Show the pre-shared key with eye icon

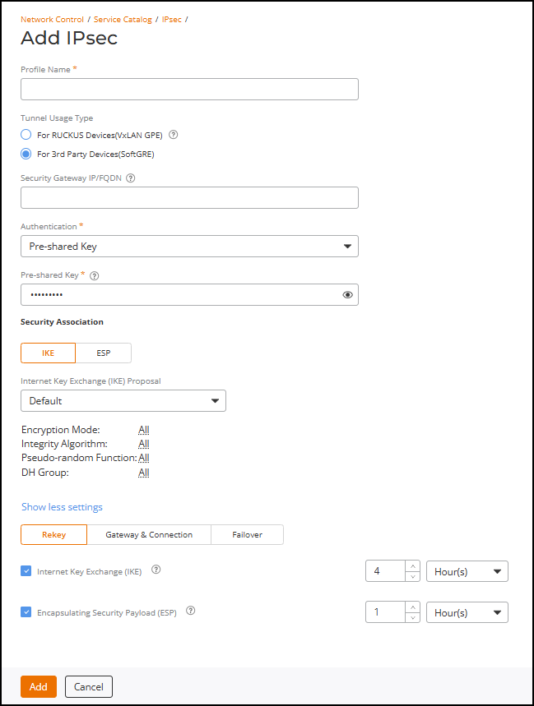pyautogui.click(x=347, y=294)
